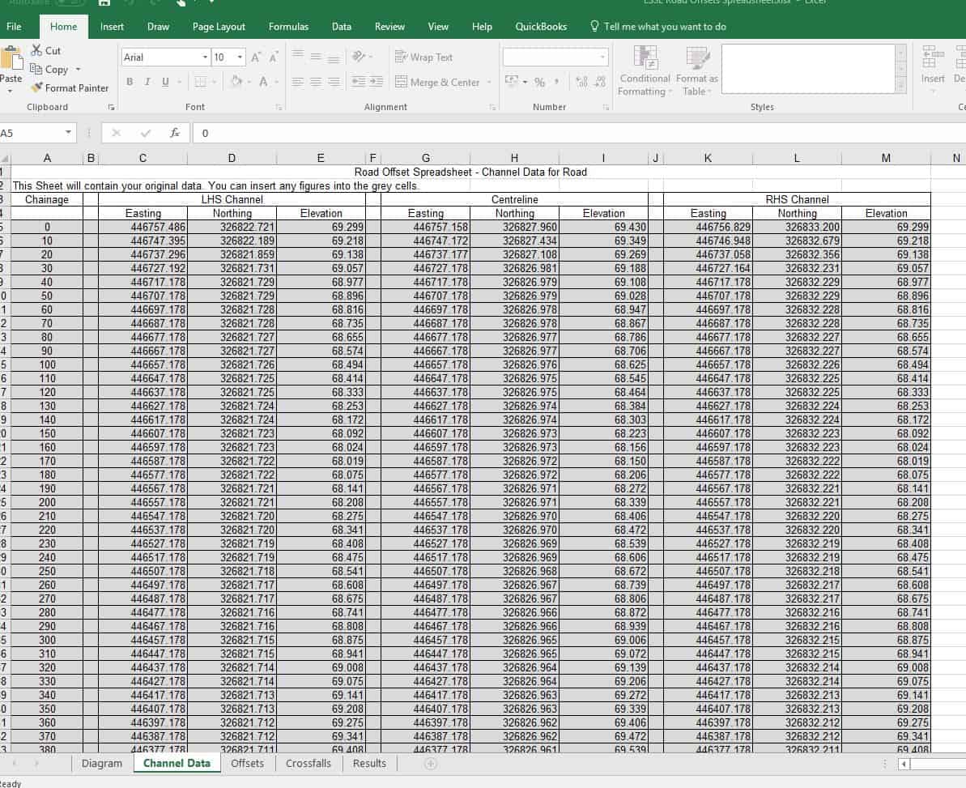The image size is (966, 788).
Task: Switch to the Crossfalls sheet tab
Action: click(x=308, y=764)
